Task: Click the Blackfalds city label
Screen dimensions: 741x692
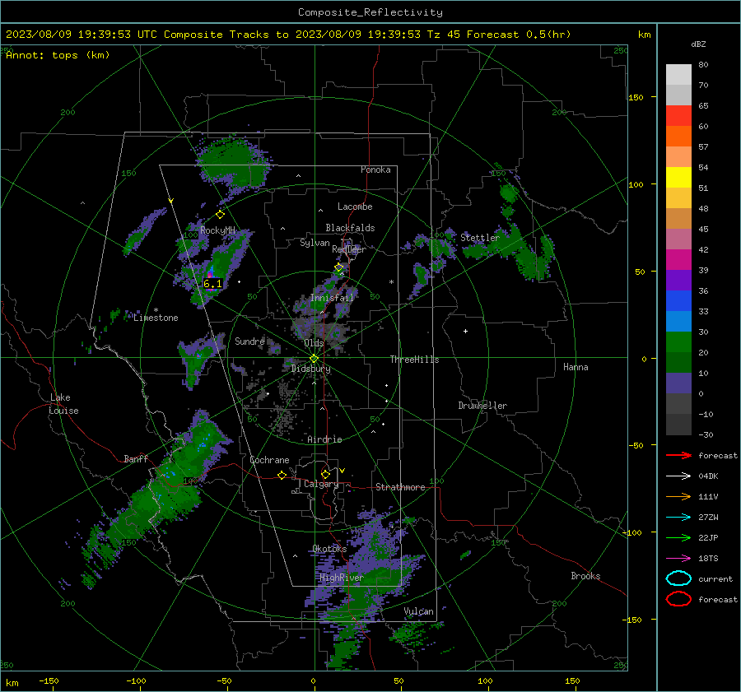Action: click(x=350, y=228)
